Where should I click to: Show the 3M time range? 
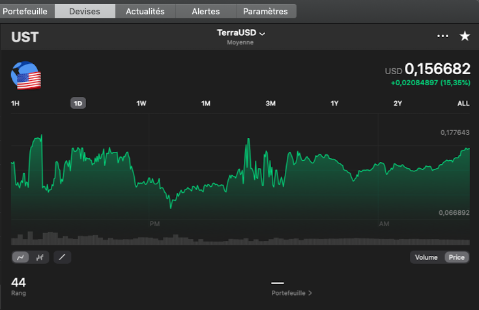[270, 104]
